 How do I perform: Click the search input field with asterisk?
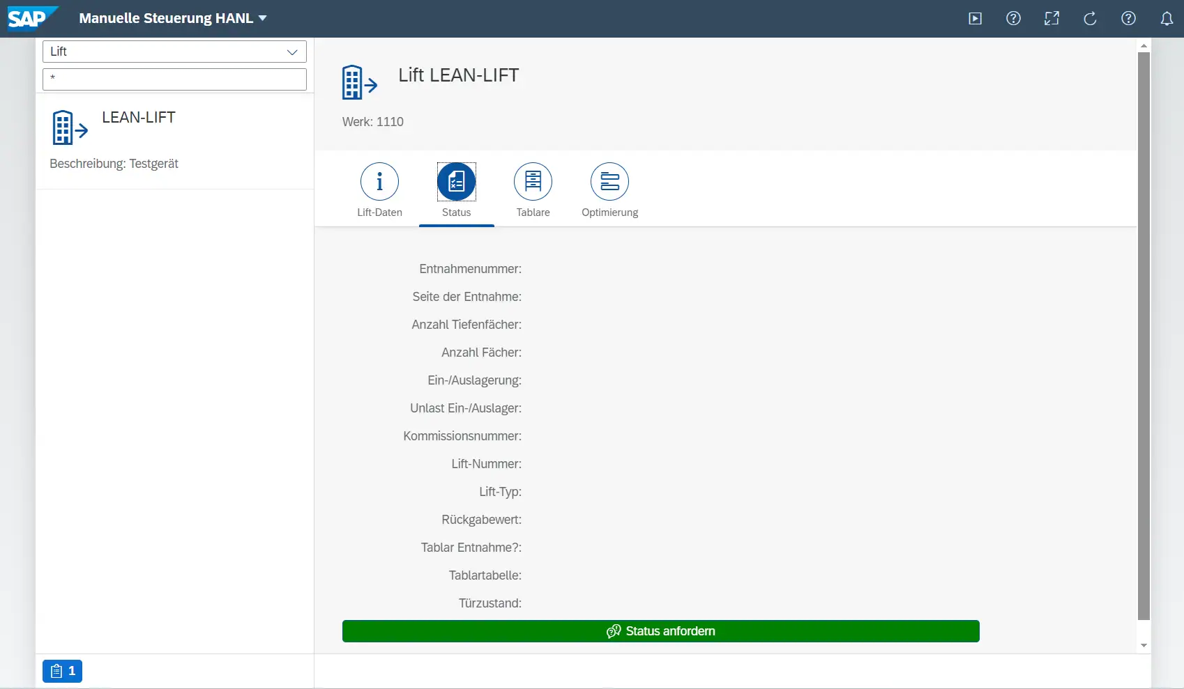174,79
